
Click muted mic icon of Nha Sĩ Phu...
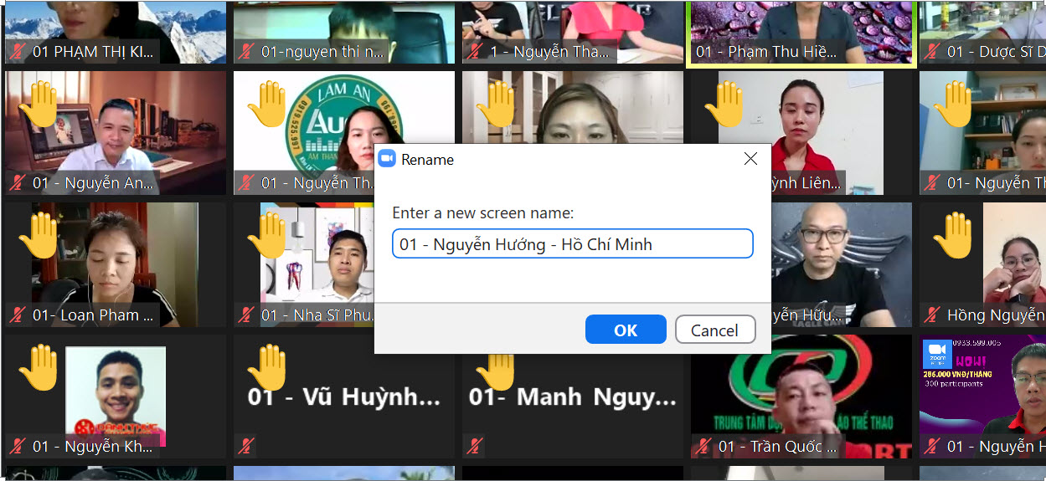point(246,315)
